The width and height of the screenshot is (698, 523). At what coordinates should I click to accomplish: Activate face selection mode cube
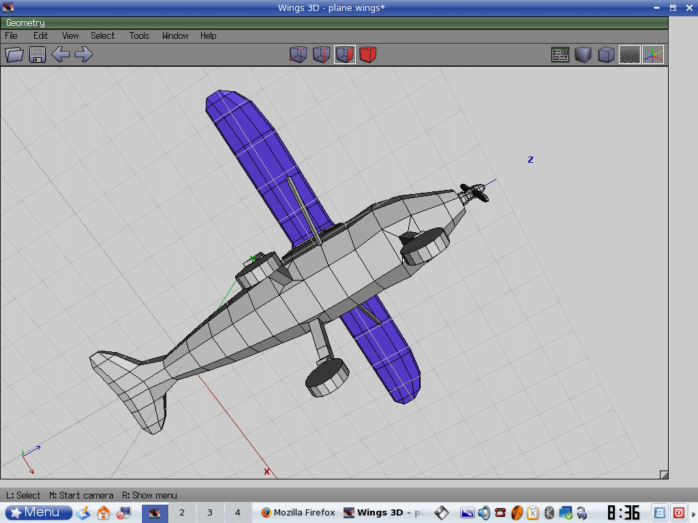click(345, 54)
